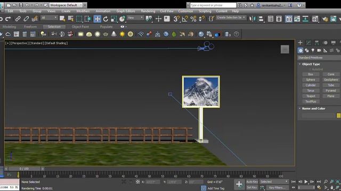Click the sun light icon in toolbar

[x=122, y=34]
